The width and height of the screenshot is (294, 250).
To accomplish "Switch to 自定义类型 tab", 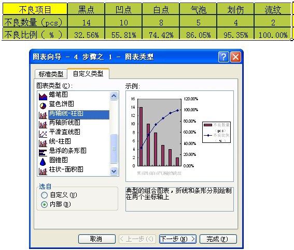I will click(88, 73).
